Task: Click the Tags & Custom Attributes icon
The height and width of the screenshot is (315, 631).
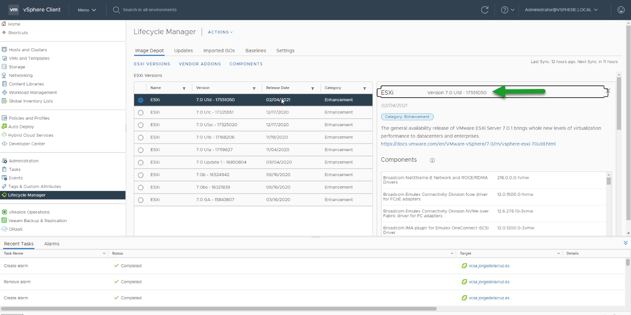Action: pos(4,186)
